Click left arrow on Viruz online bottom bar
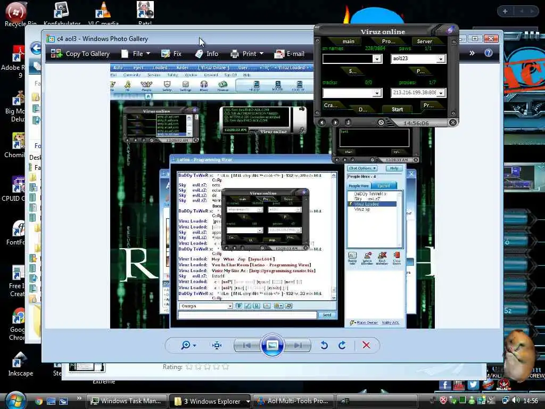545x409 pixels. pos(322,122)
